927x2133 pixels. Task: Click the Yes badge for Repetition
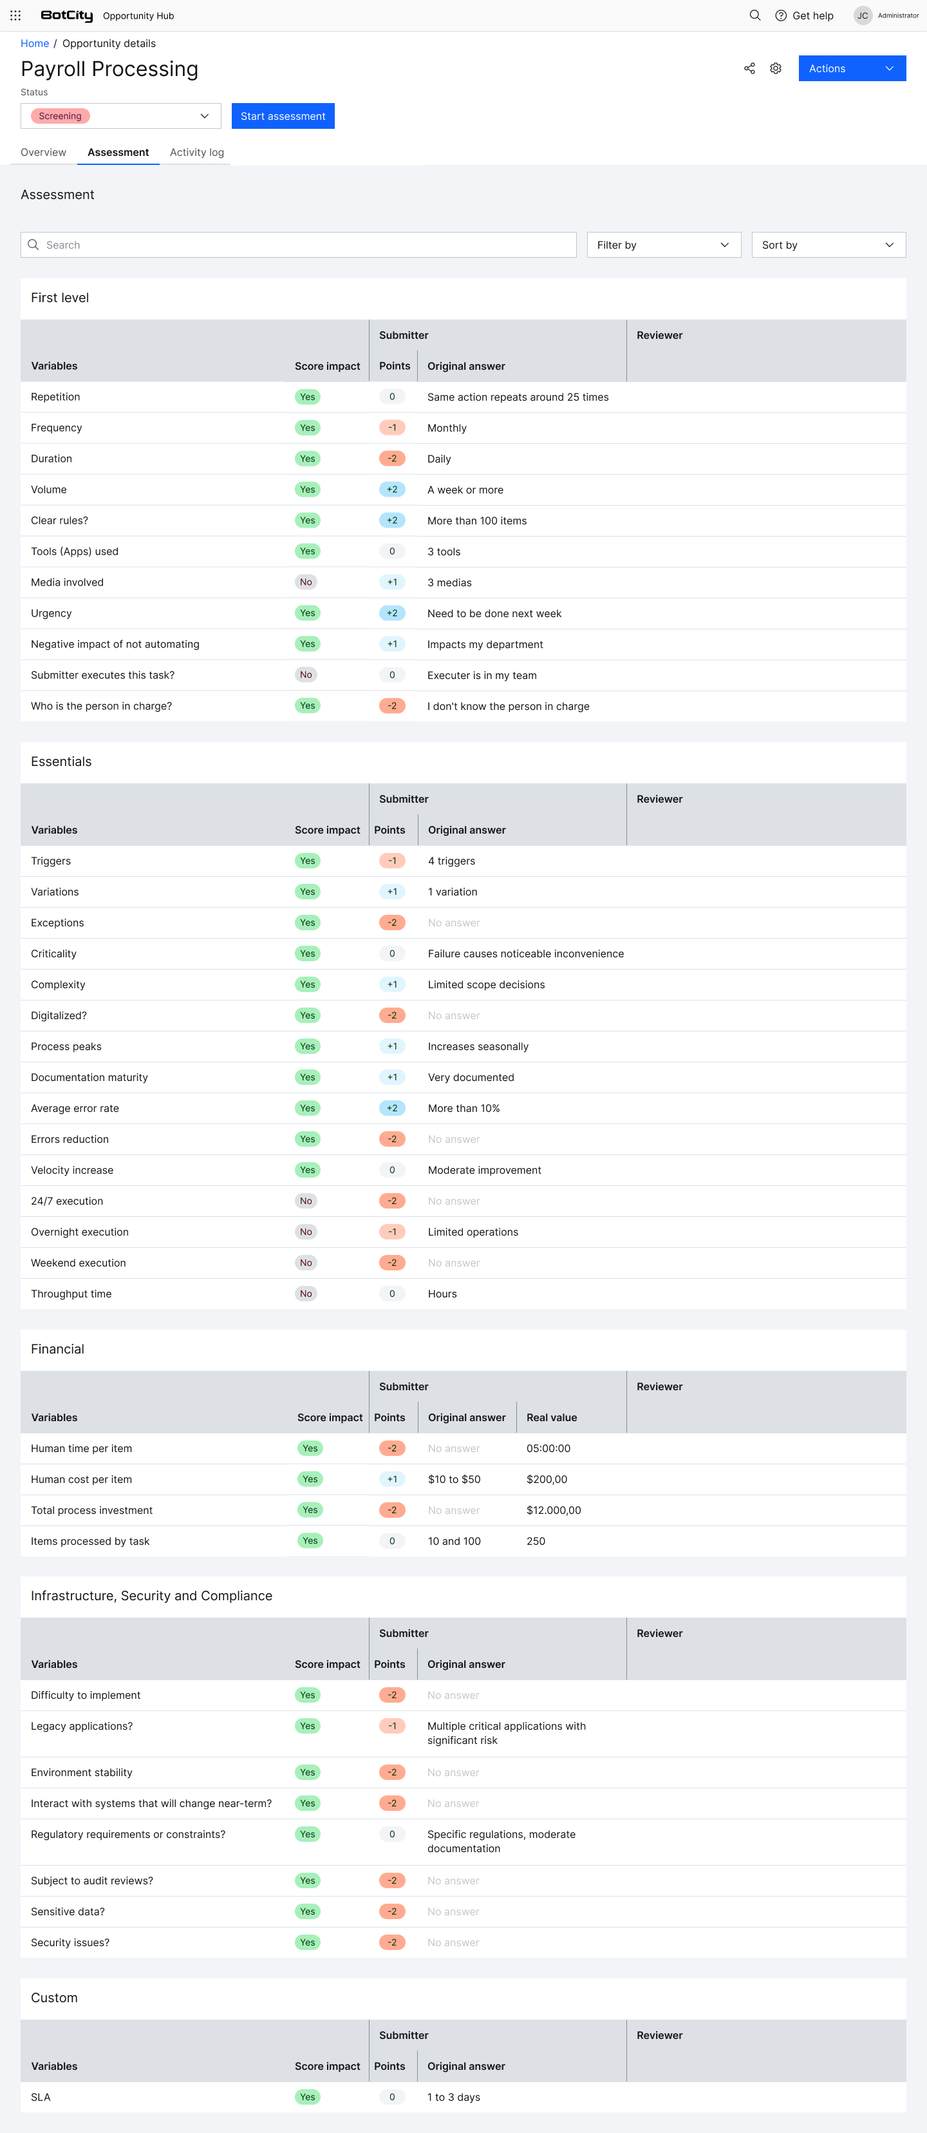(x=307, y=397)
